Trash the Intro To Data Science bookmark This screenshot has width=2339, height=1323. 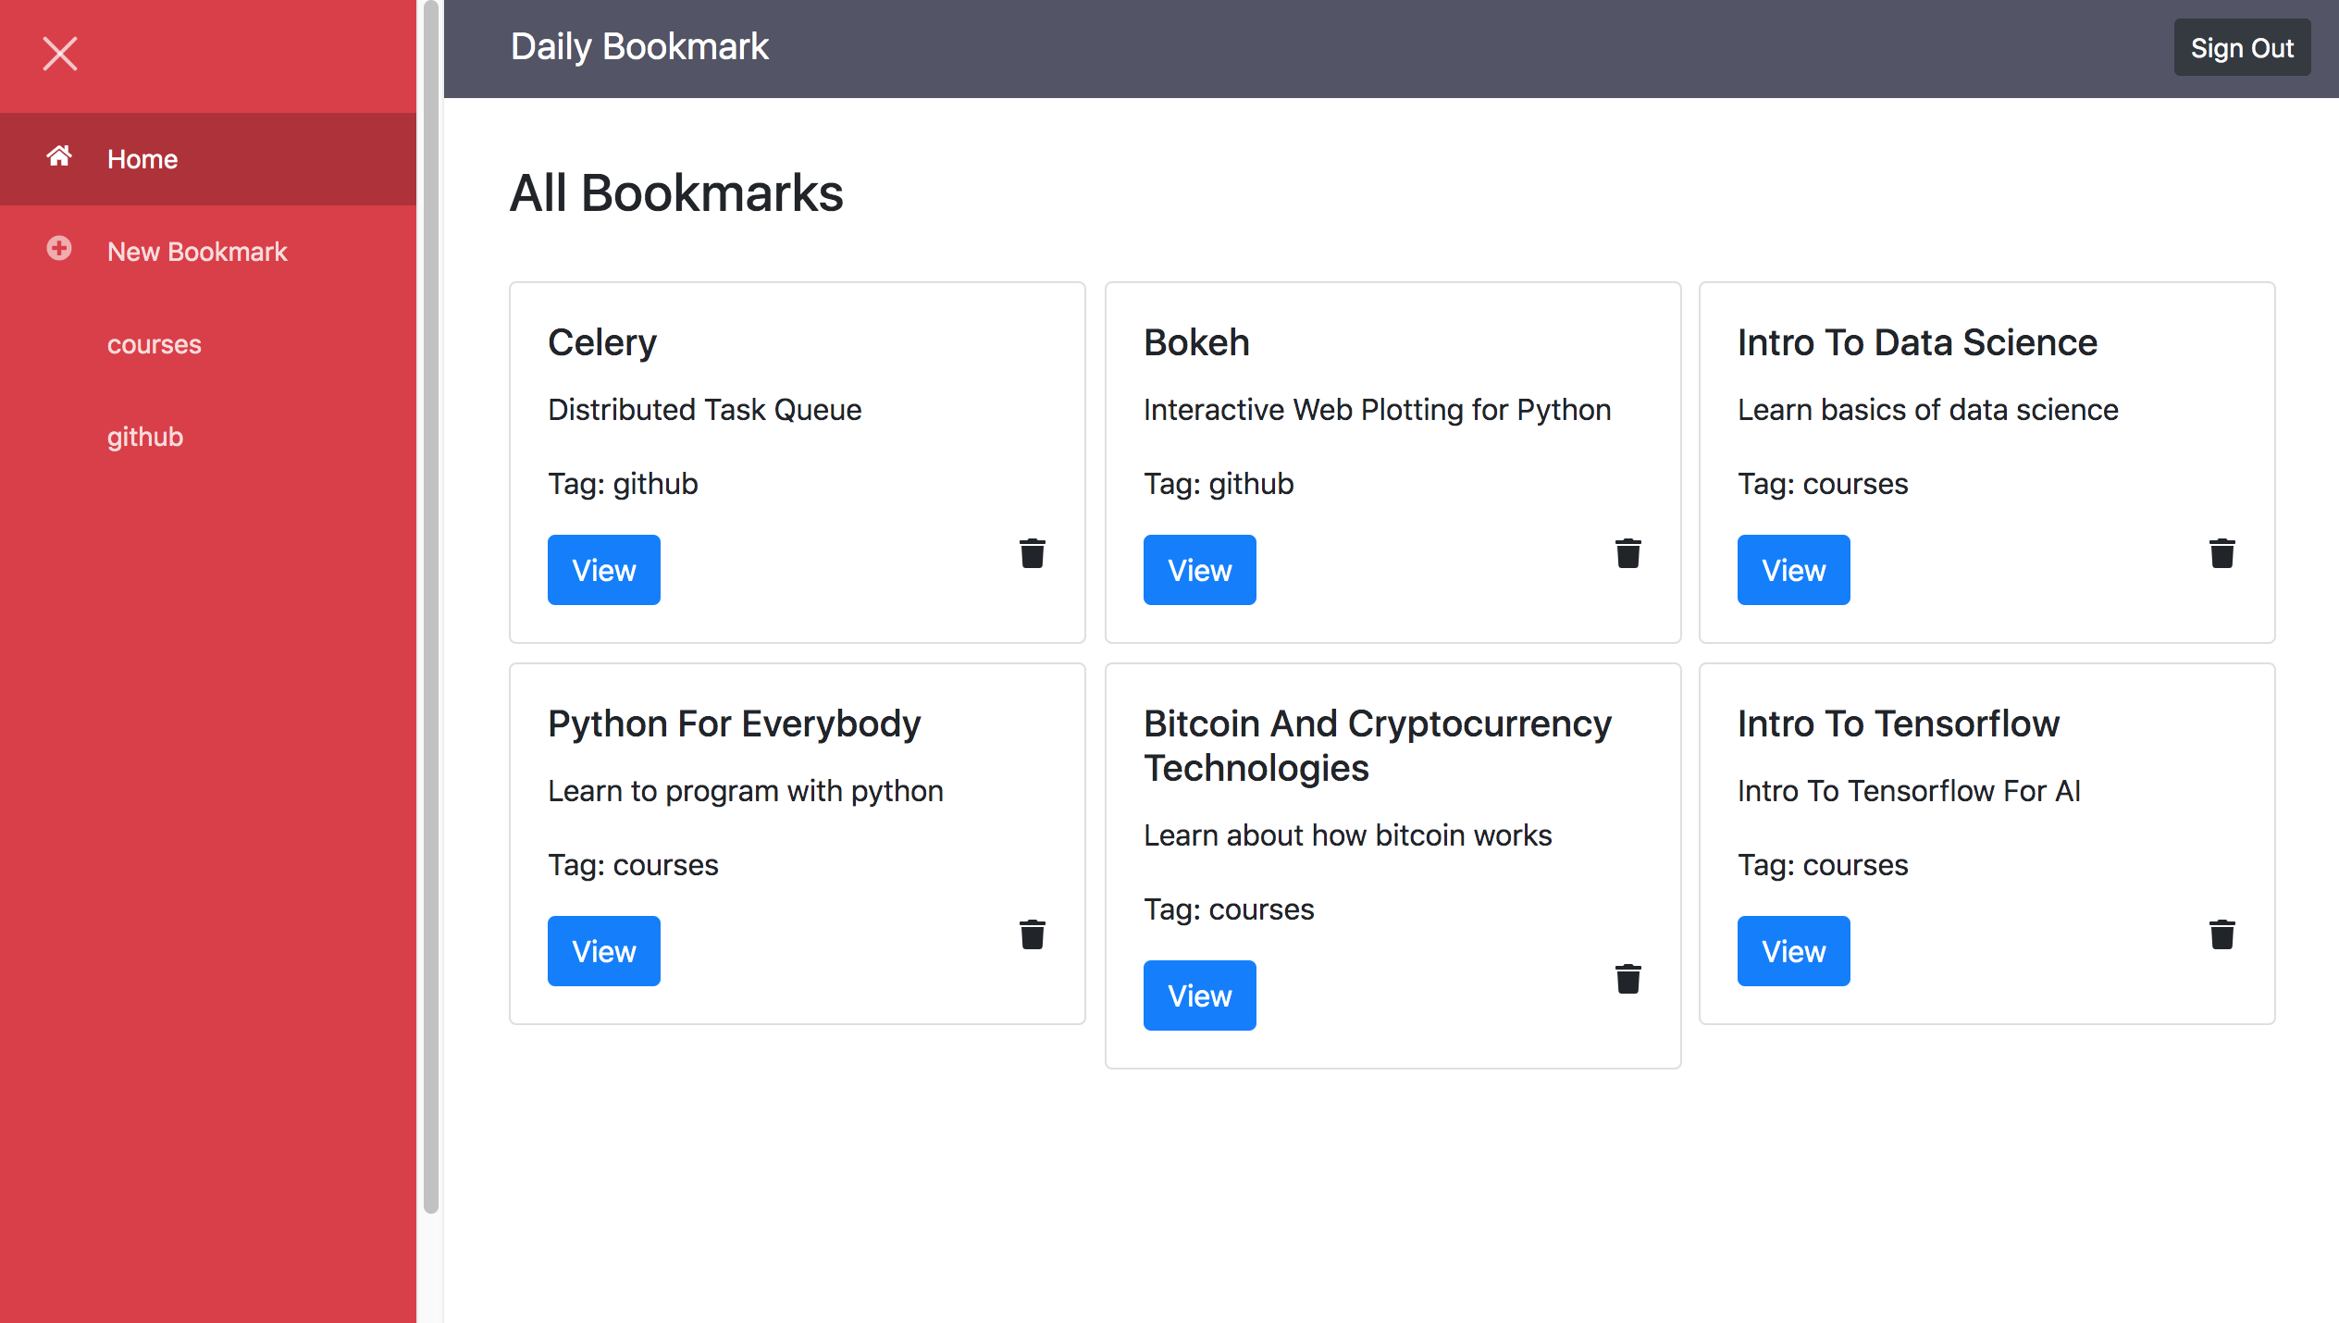coord(2221,553)
